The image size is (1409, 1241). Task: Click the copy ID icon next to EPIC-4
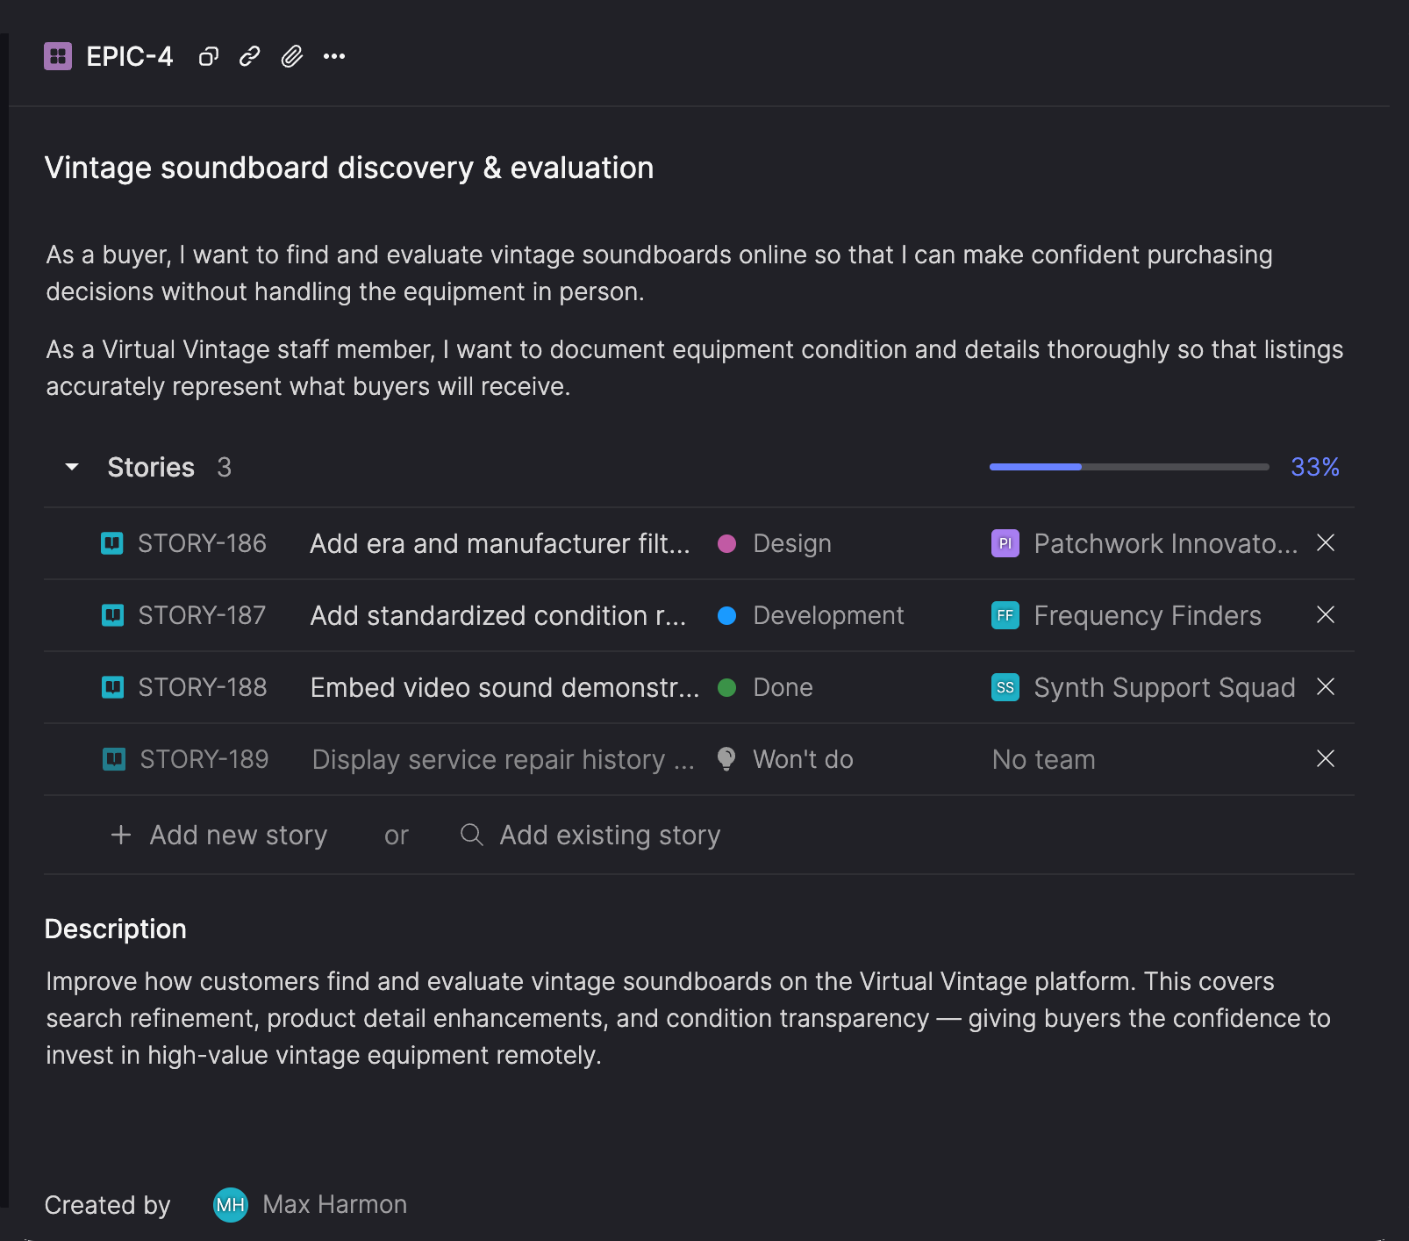[208, 57]
